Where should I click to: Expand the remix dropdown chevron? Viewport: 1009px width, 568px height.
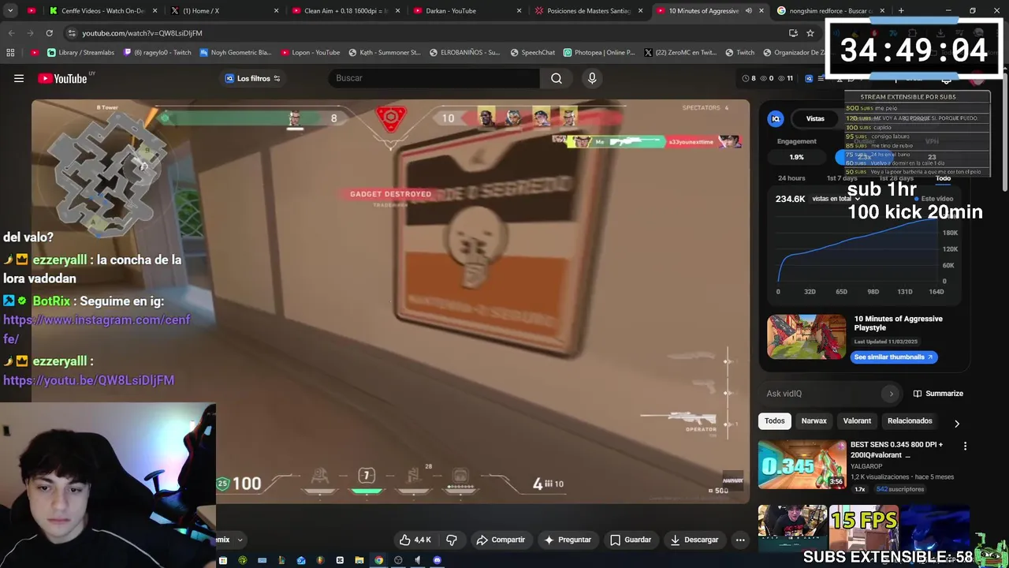(x=240, y=540)
